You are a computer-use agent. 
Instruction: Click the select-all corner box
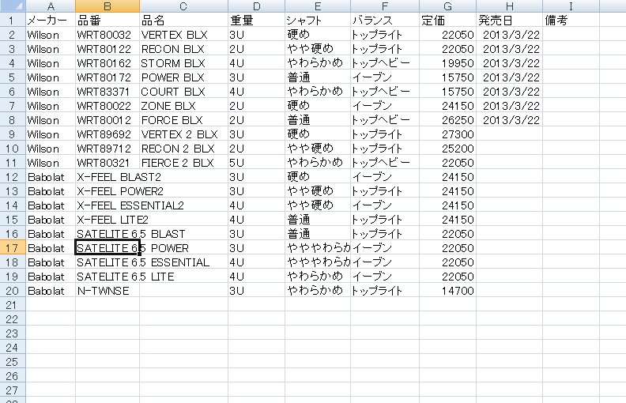coord(13,6)
